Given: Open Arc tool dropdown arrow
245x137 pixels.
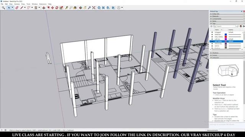Looking at the screenshot, I should coord(32,8).
